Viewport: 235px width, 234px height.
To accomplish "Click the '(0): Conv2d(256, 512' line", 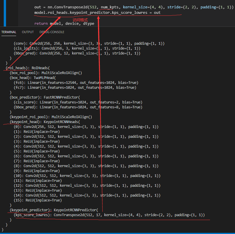I will click(86, 127).
